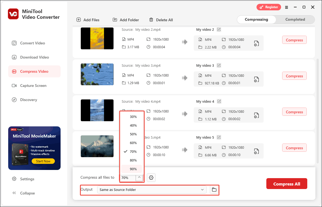Select Compress Video in the sidebar
The image size is (322, 207).
[x=34, y=71]
